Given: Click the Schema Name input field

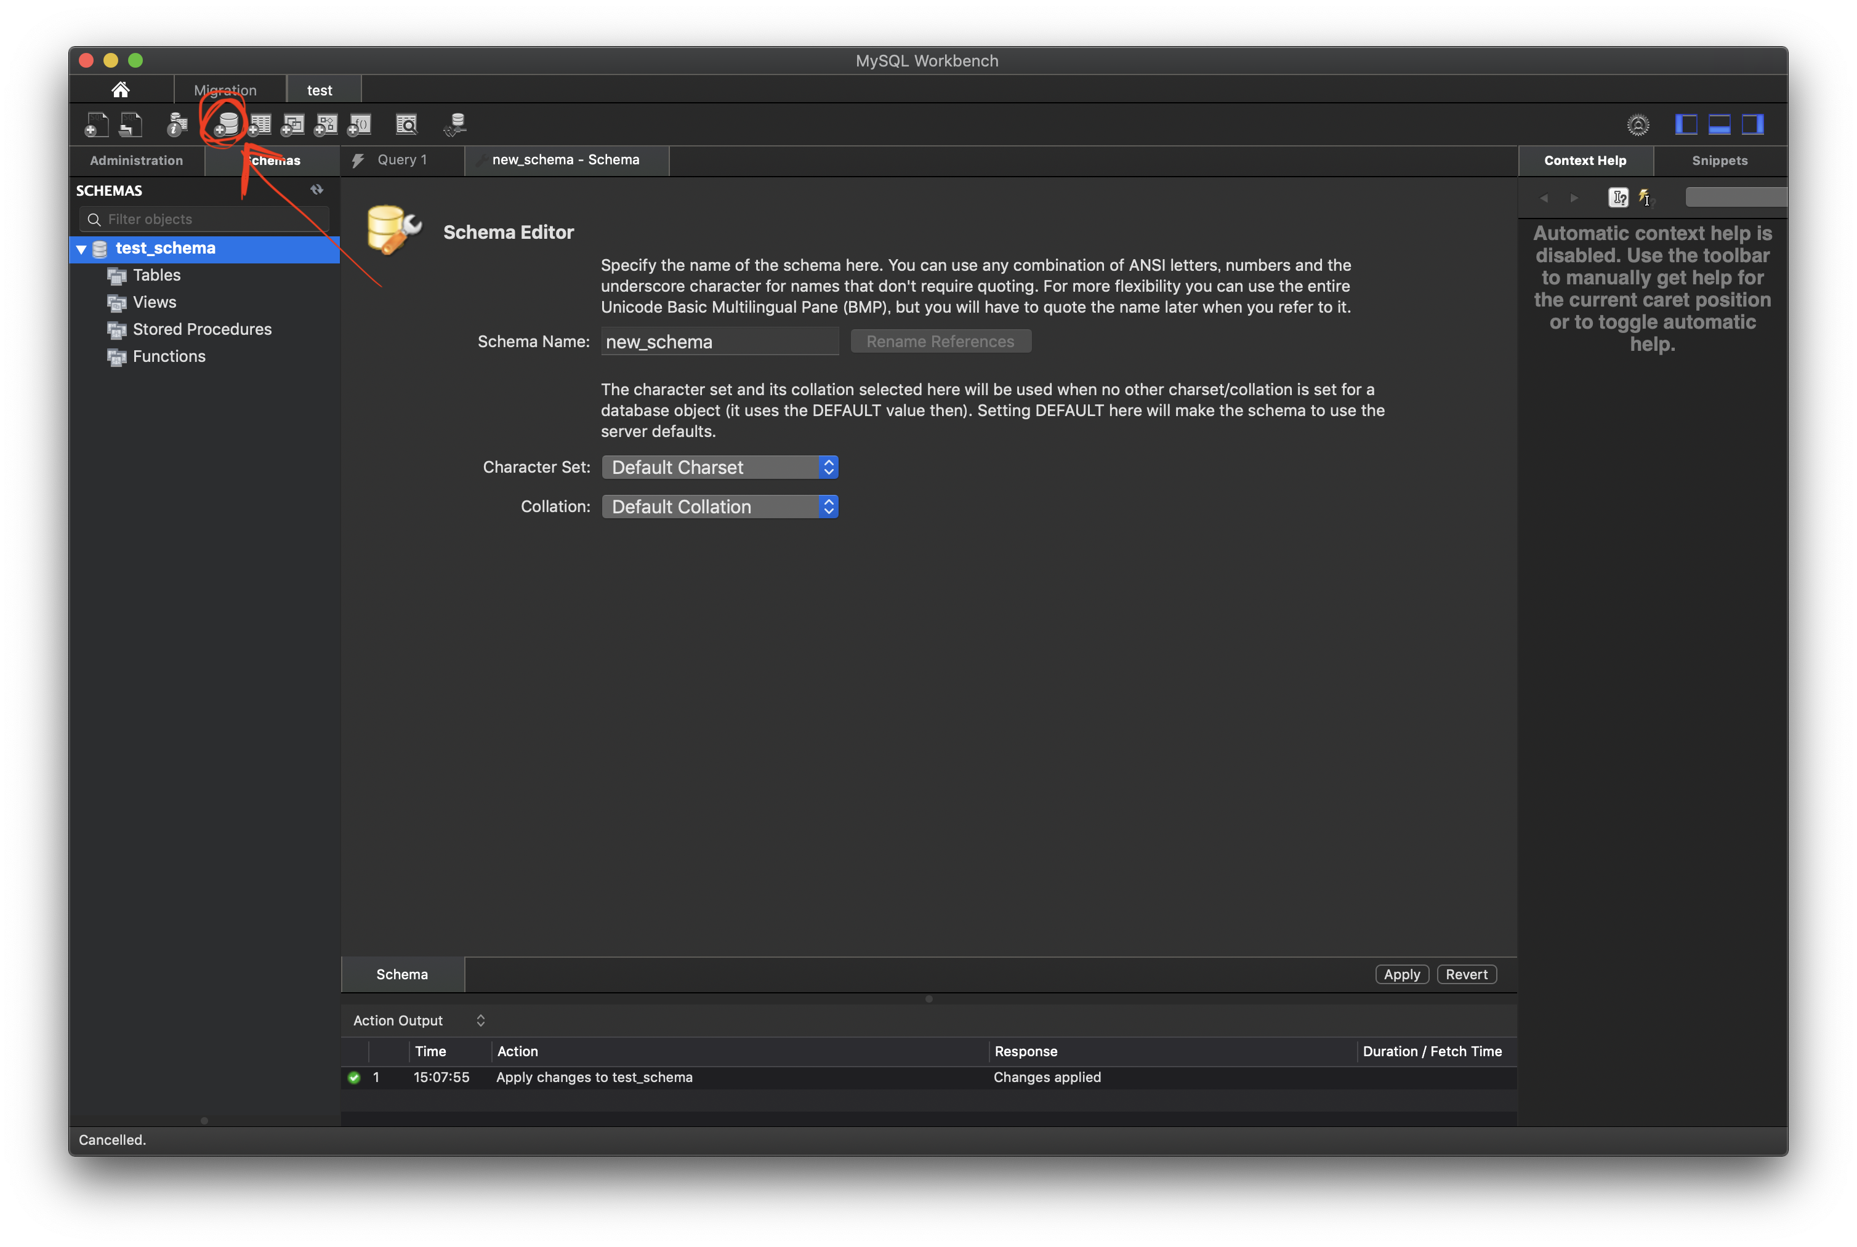Looking at the screenshot, I should 719,342.
